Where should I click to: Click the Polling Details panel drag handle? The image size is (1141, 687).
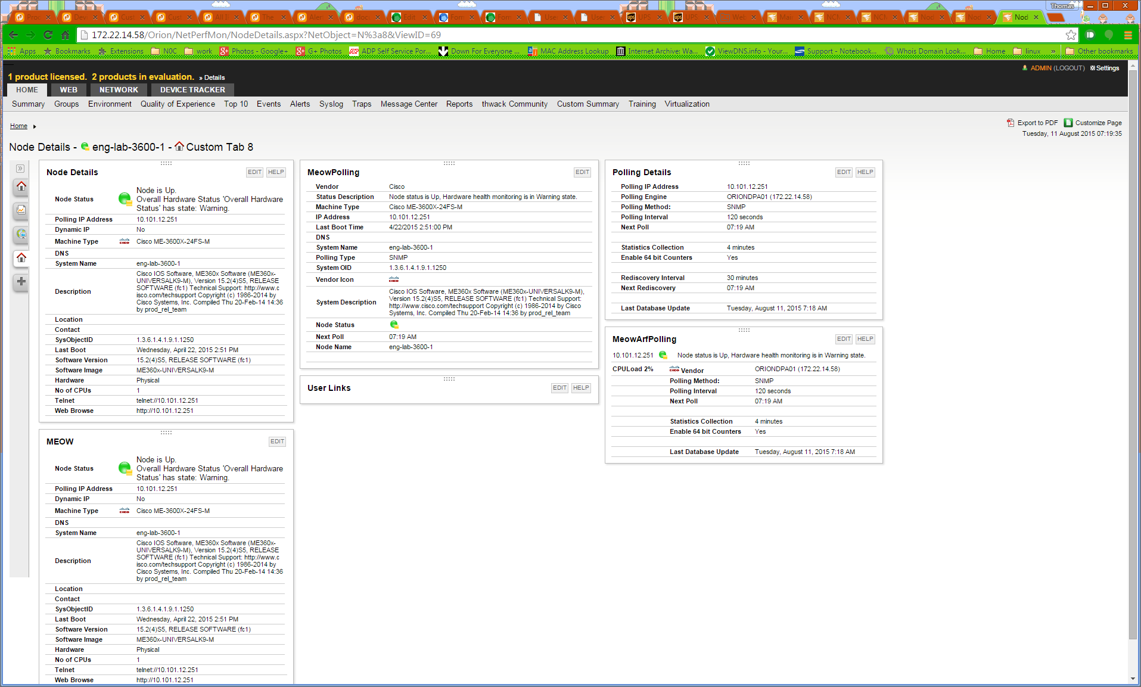click(x=744, y=163)
